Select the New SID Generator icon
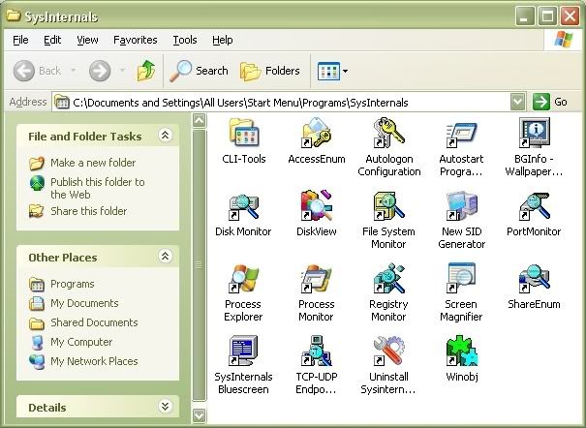 pos(462,205)
